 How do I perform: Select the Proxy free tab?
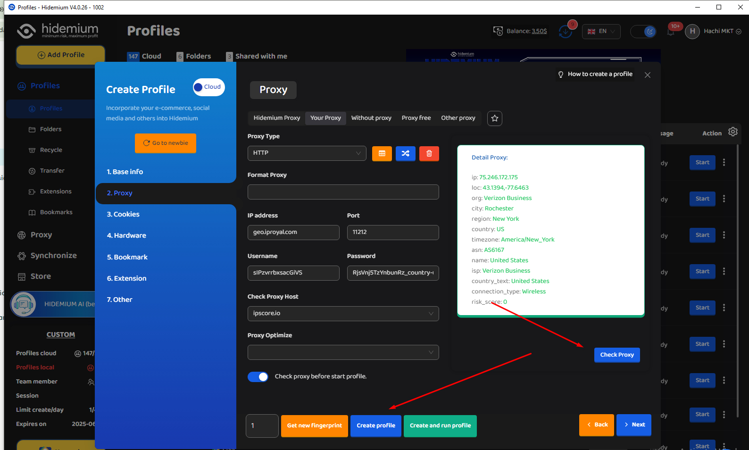416,118
